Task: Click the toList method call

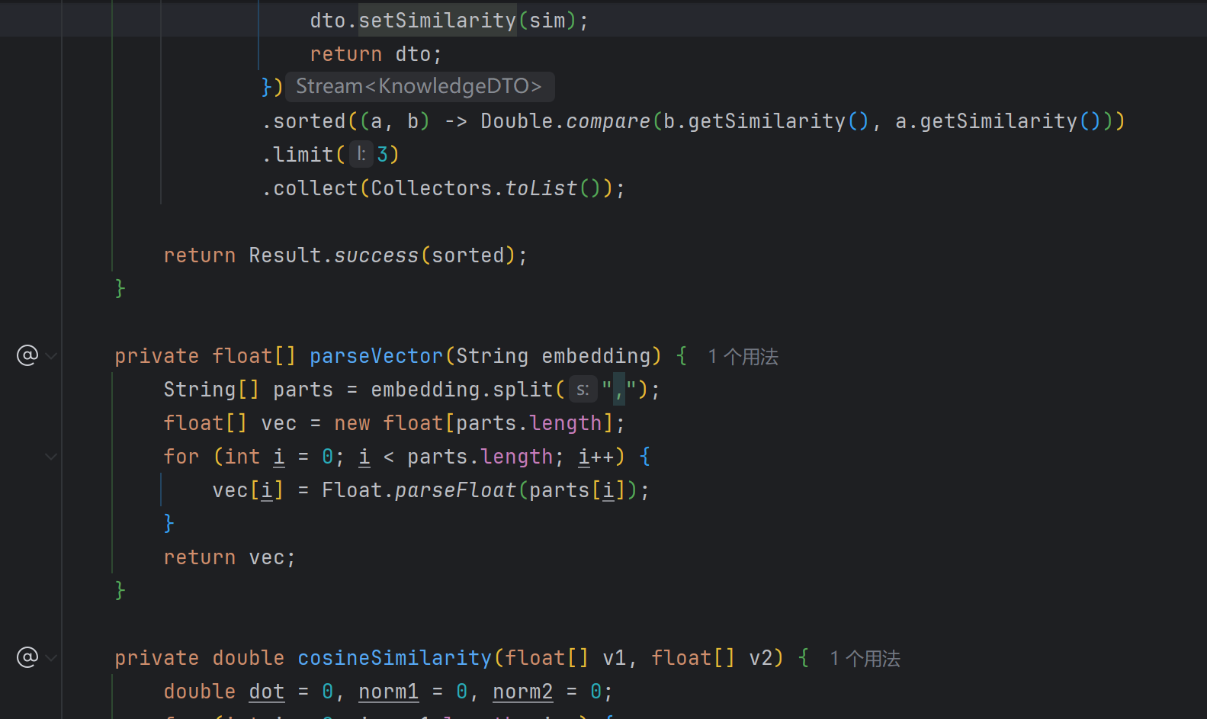Action: tap(541, 188)
